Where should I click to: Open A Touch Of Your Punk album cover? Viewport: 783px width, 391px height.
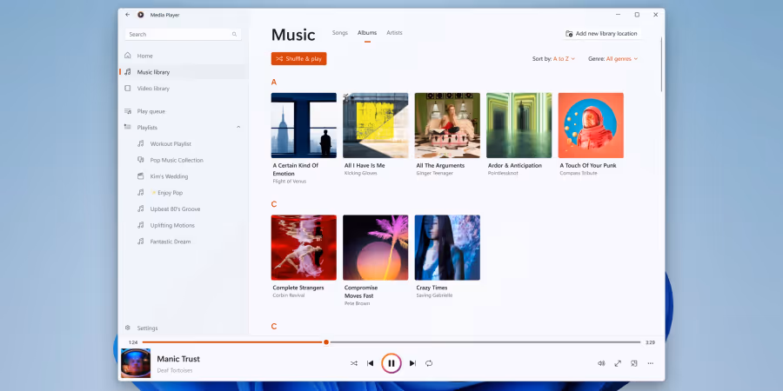pyautogui.click(x=591, y=125)
